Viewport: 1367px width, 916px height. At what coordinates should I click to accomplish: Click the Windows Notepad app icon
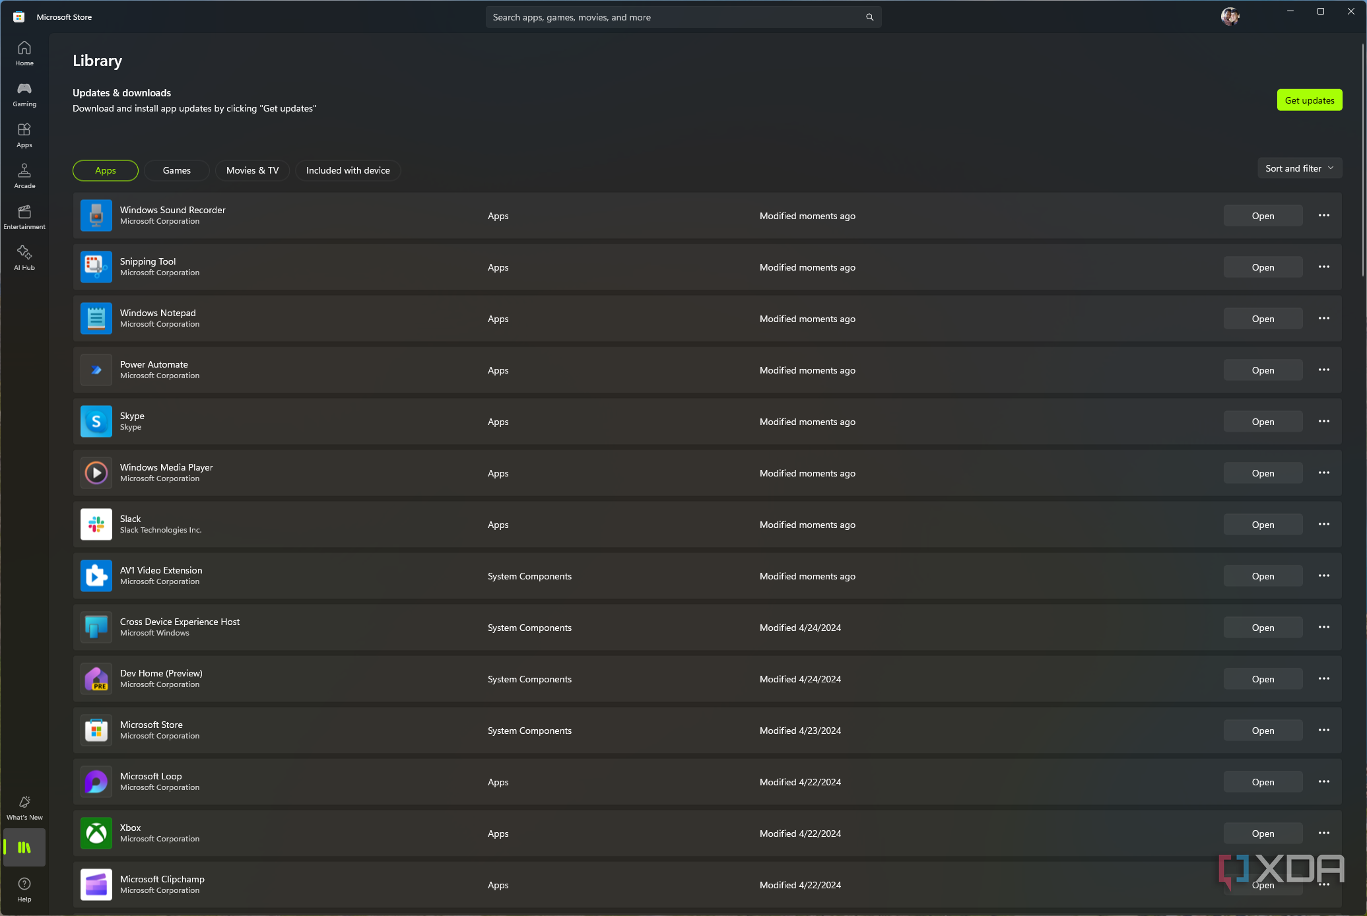point(96,319)
